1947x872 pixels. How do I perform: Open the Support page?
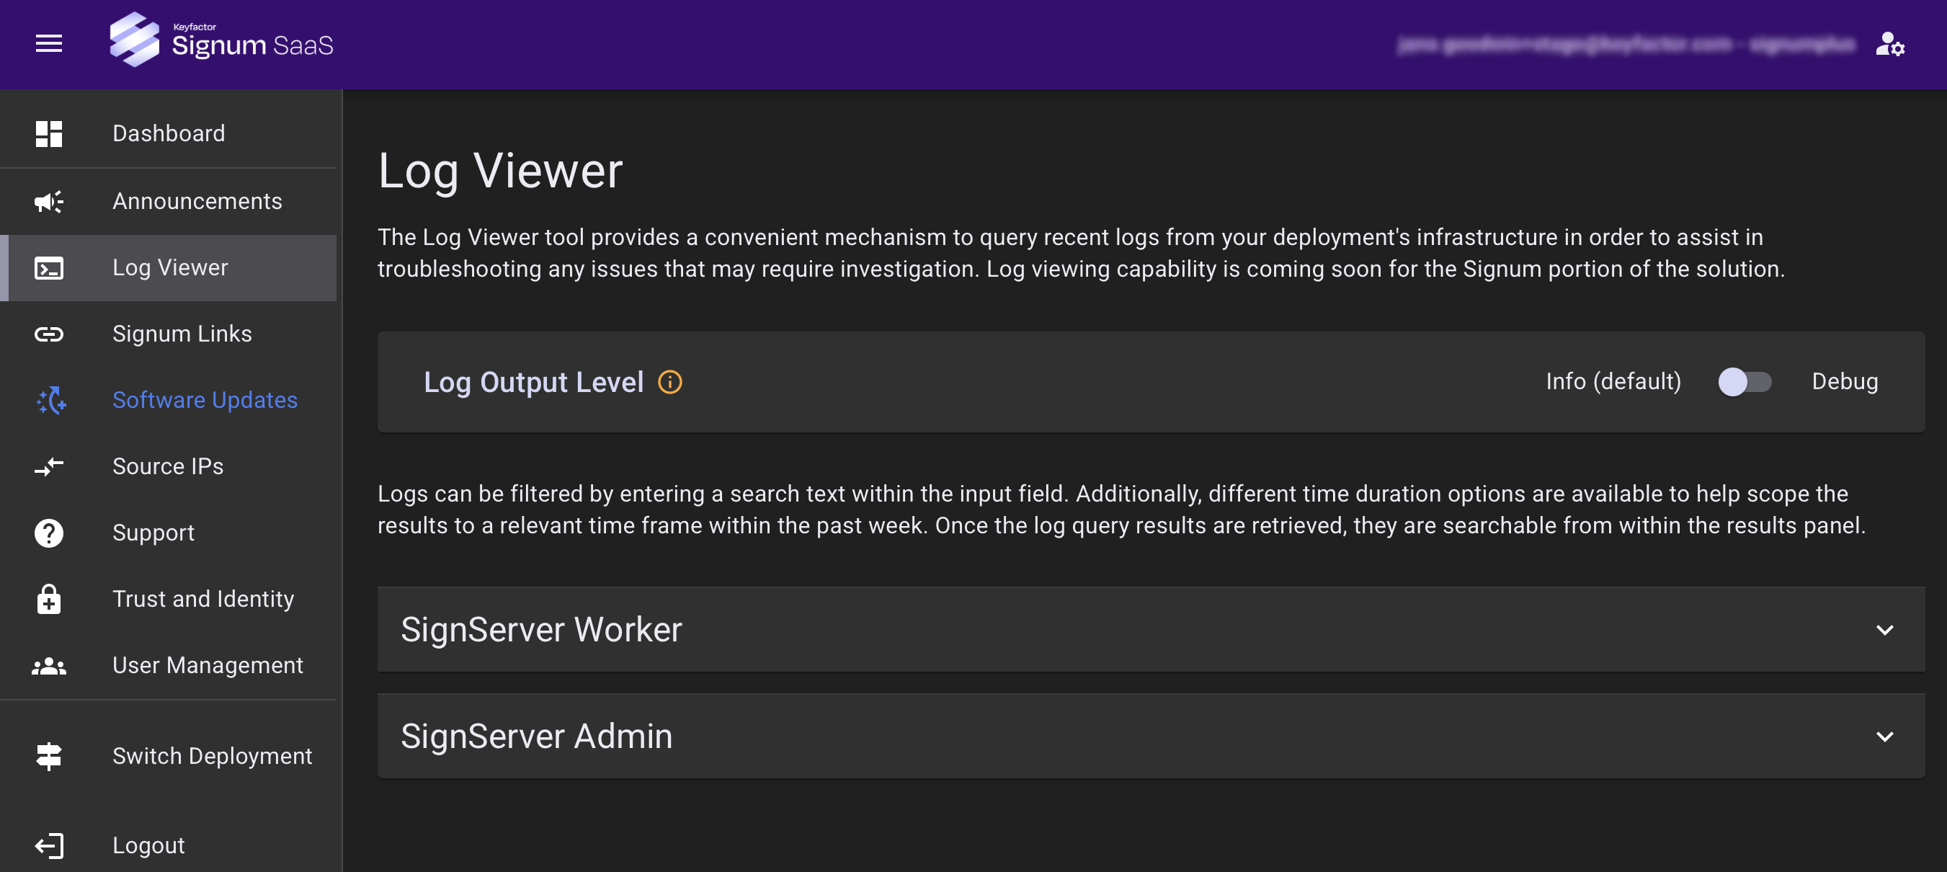click(169, 533)
